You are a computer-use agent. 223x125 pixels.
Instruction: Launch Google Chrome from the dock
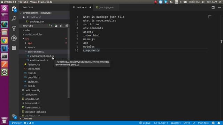coord(5,41)
